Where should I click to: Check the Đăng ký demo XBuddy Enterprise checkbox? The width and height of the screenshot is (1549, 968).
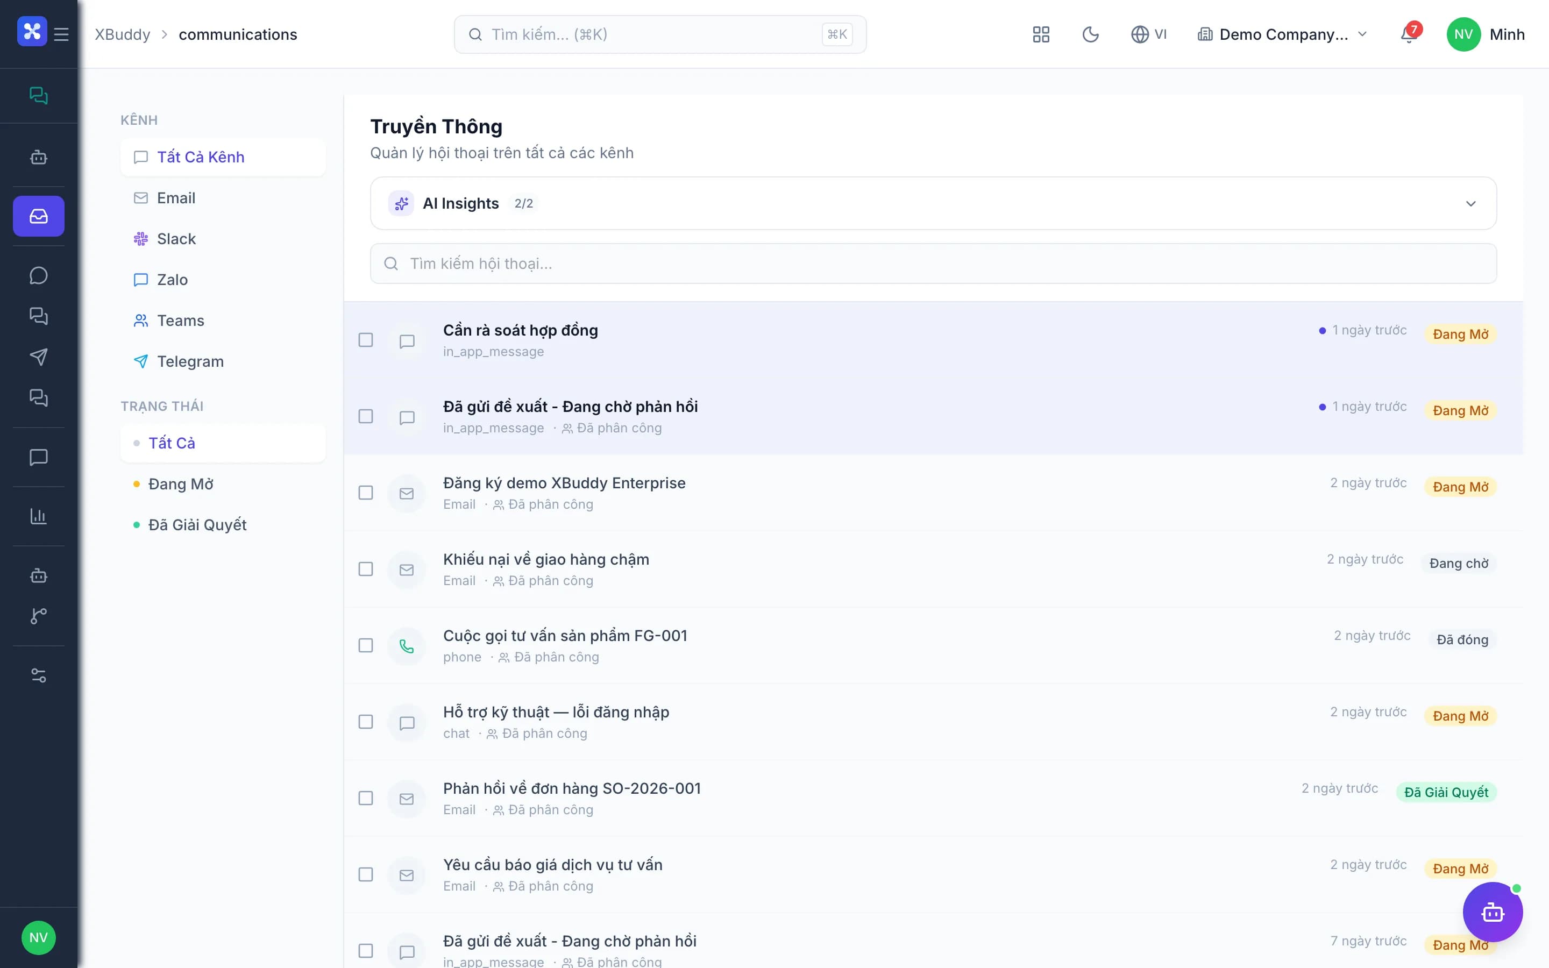366,493
